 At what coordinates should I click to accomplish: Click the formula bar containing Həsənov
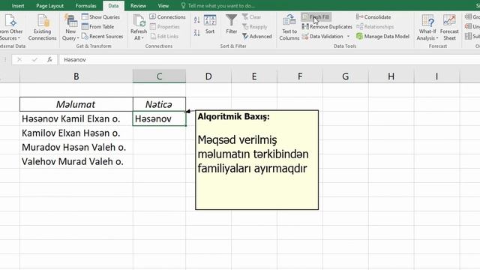[269, 60]
